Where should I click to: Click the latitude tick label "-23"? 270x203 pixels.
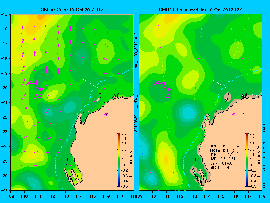pyautogui.click(x=4, y=132)
